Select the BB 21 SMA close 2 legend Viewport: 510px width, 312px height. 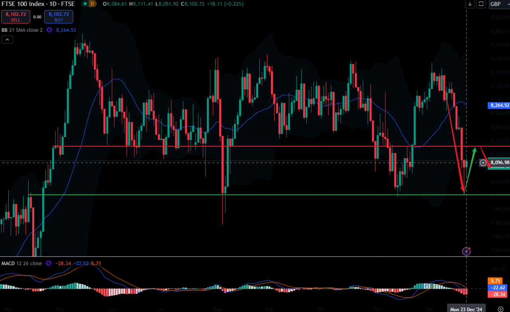(x=23, y=30)
